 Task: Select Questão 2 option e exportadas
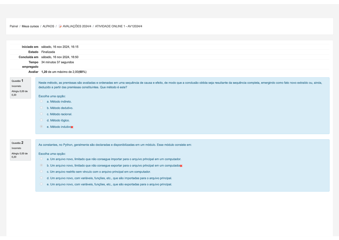pyautogui.click(x=42, y=184)
